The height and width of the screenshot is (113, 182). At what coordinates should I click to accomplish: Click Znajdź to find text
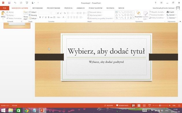click(170, 12)
